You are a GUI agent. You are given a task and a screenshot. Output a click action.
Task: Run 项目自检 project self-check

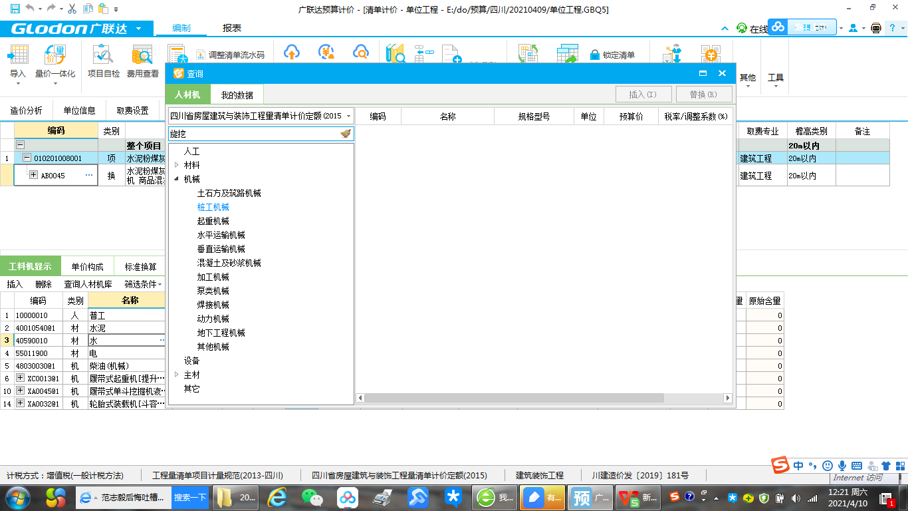pyautogui.click(x=104, y=62)
